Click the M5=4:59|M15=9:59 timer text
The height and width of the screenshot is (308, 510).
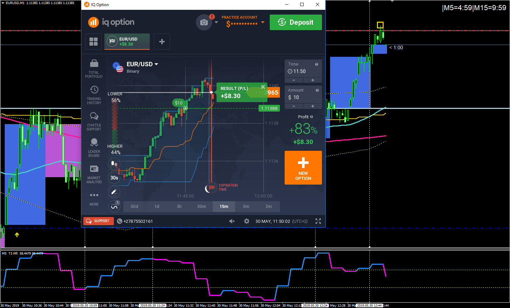[x=474, y=8]
